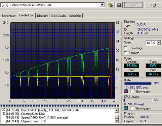Click the purple Buffer graph color swatch
Screen dimensions: 162x126
(126, 91)
